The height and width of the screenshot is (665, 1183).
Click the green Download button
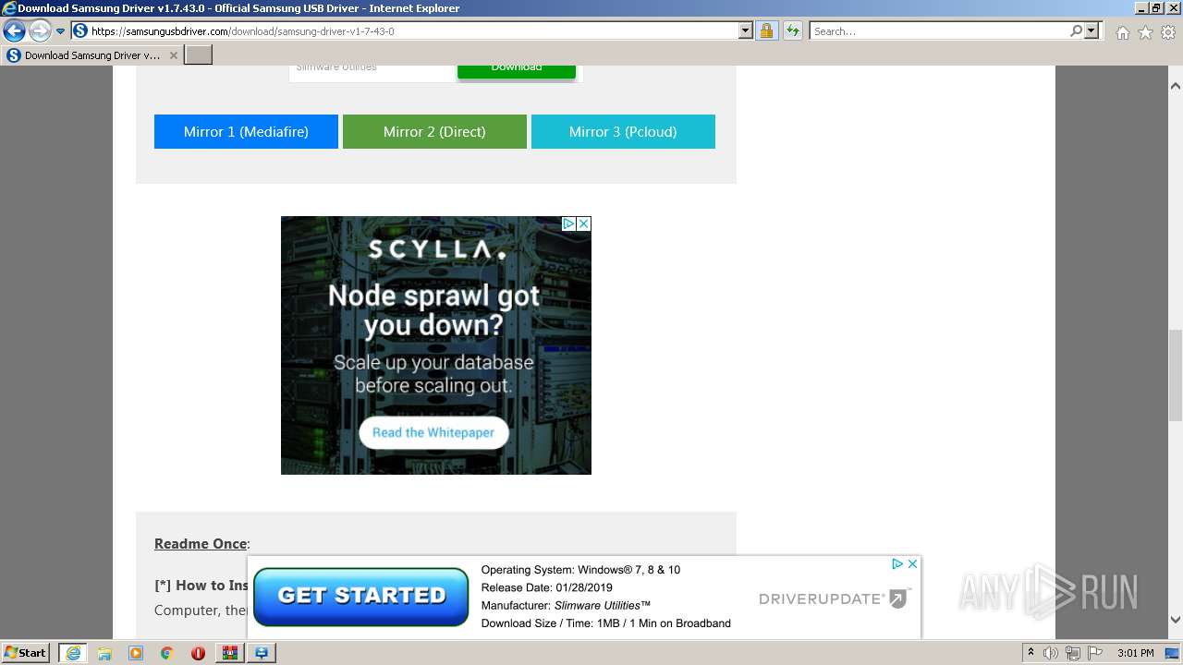tap(517, 71)
